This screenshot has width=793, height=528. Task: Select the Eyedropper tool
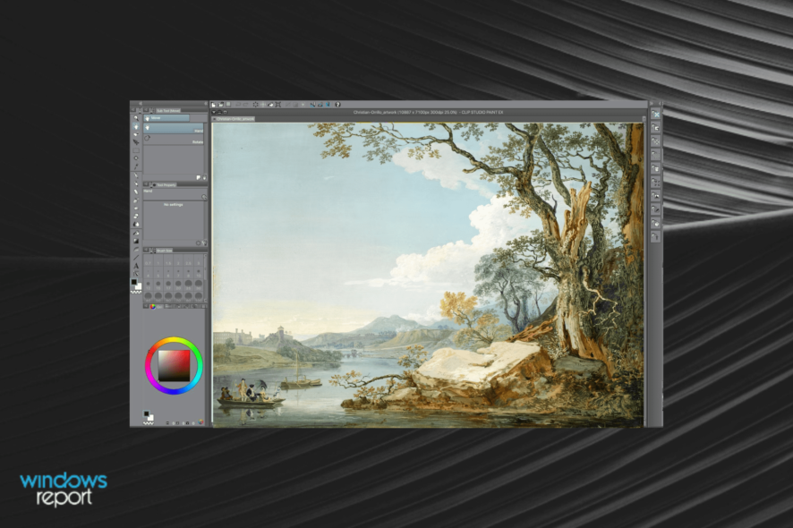136,166
